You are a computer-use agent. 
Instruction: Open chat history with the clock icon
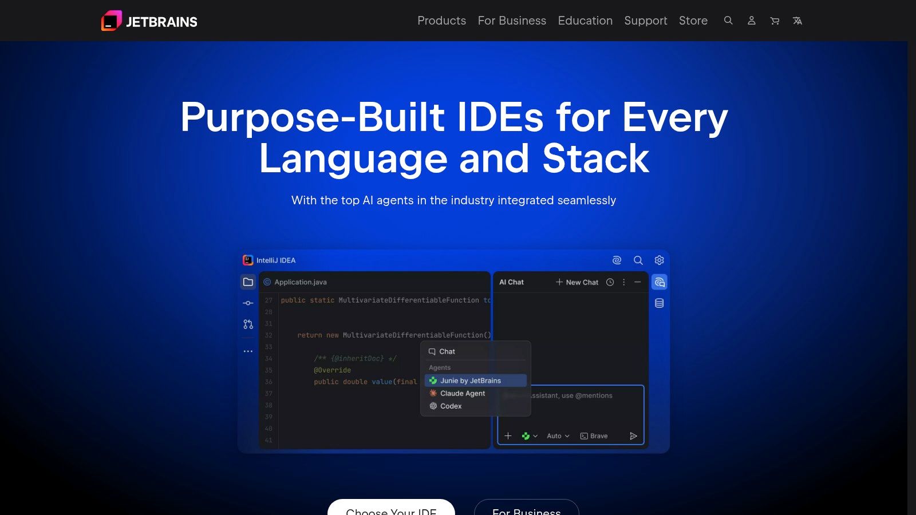[x=609, y=282]
